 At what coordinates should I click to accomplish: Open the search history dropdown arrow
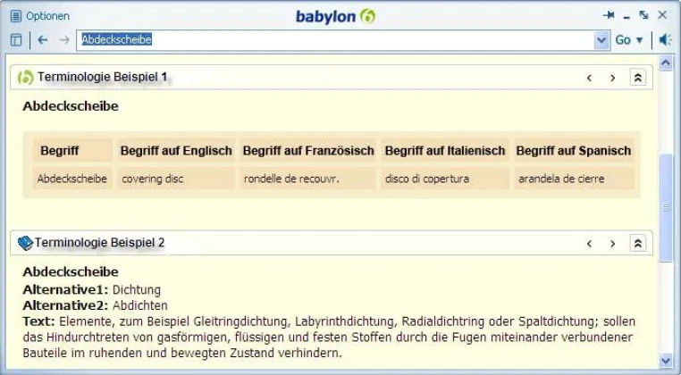point(601,40)
